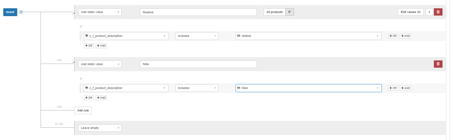Image resolution: width=453 pixels, height=140 pixels.
Task: Click the Nike static value text field
Action: (198, 64)
